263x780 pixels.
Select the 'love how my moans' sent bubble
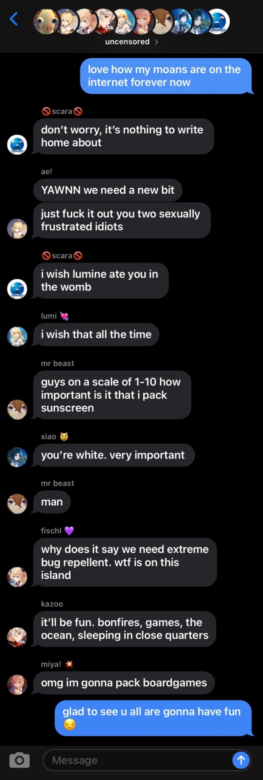coord(165,76)
